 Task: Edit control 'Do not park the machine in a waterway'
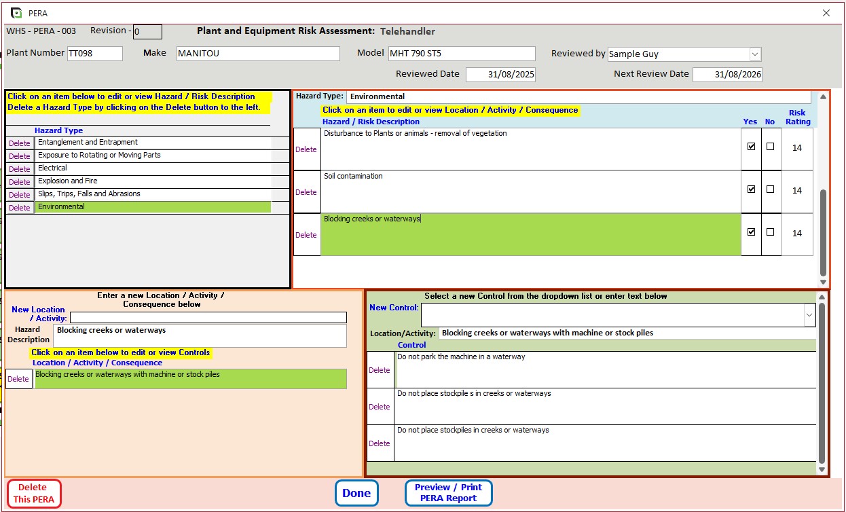click(605, 370)
